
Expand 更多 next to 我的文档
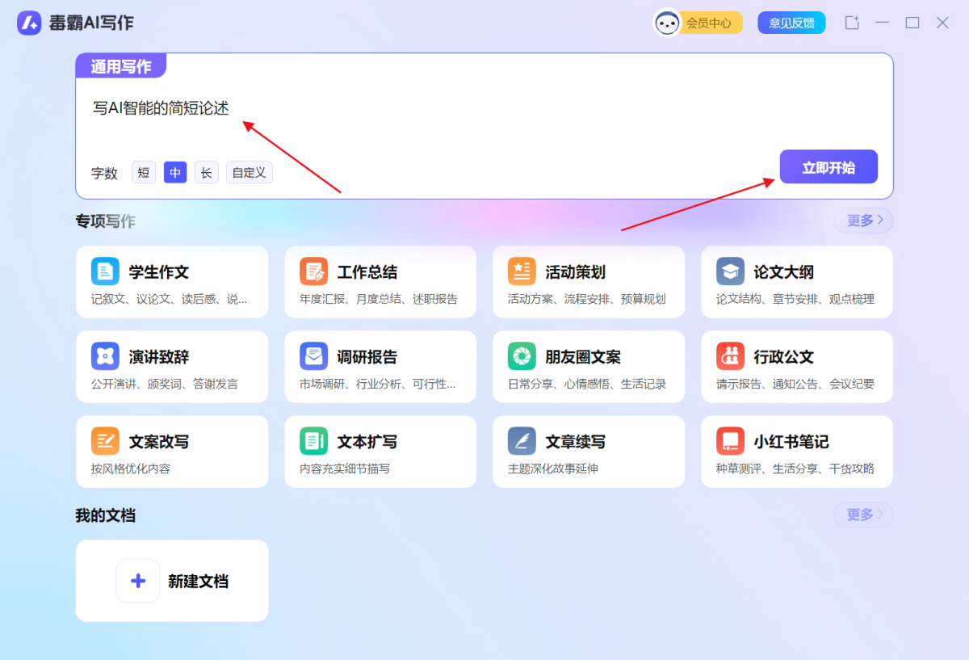[x=863, y=515]
